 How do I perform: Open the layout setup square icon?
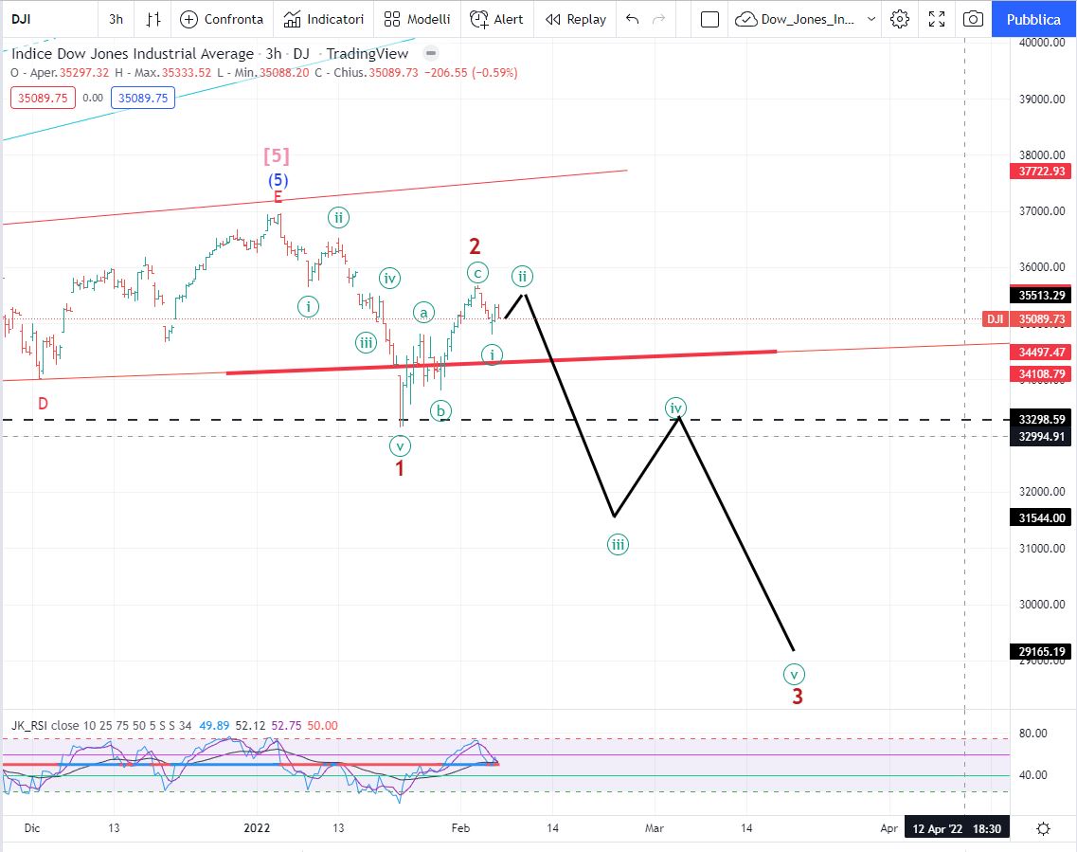(x=709, y=19)
